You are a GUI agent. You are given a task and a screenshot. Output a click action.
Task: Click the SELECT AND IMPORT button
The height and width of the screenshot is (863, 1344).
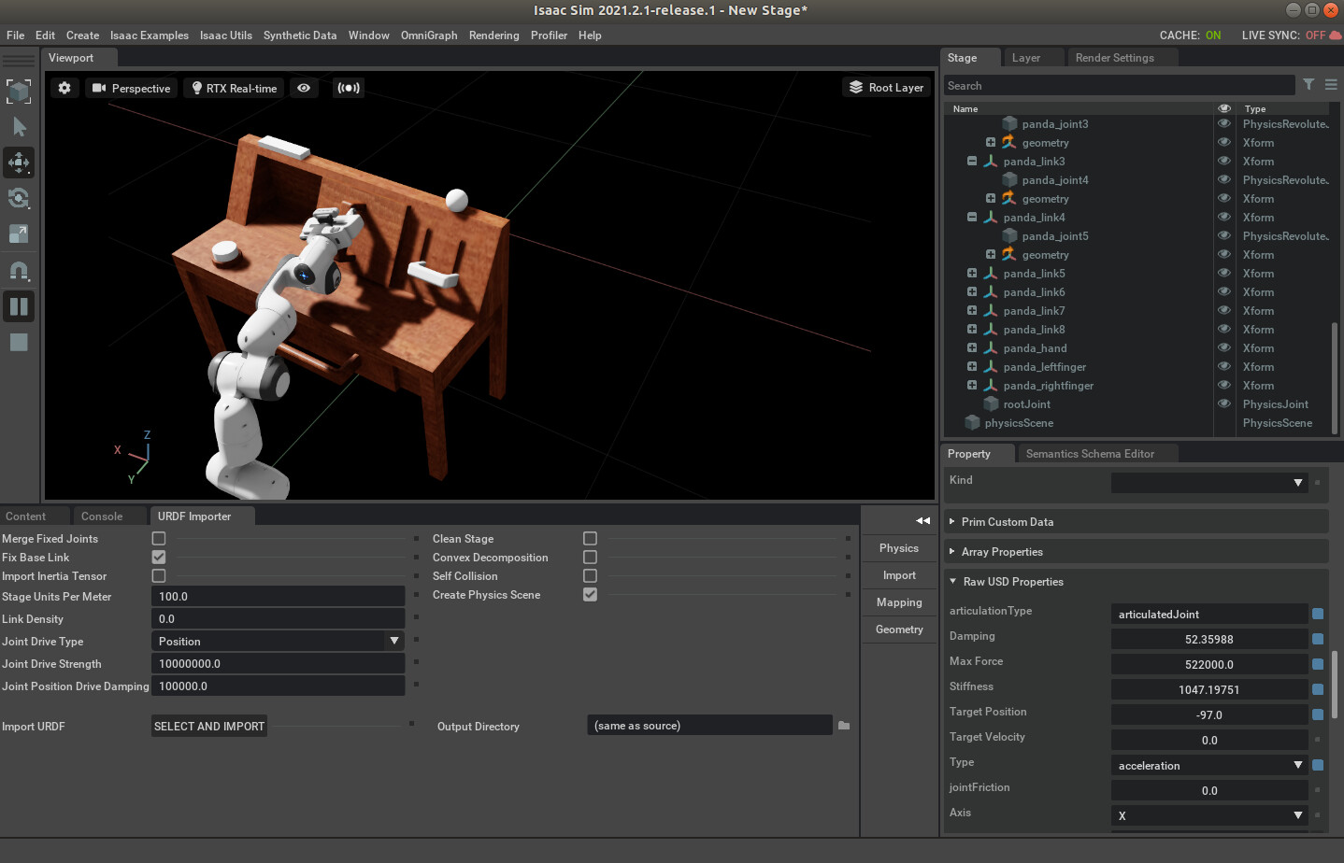[208, 726]
